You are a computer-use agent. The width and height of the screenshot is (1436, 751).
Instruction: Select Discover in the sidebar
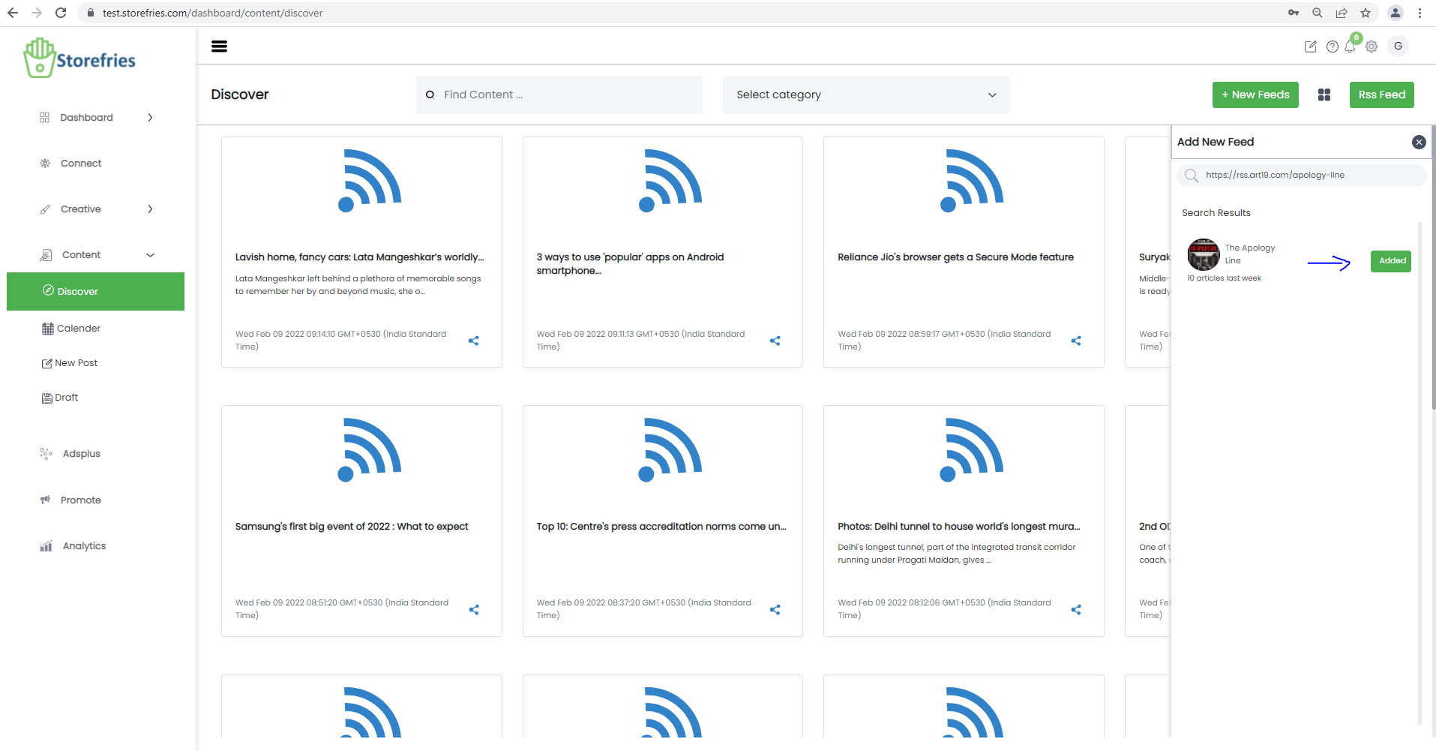pyautogui.click(x=95, y=291)
